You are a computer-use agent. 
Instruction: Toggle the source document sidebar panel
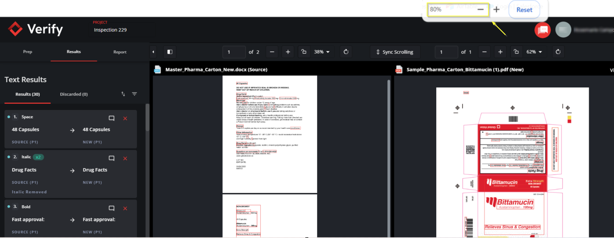click(x=170, y=52)
